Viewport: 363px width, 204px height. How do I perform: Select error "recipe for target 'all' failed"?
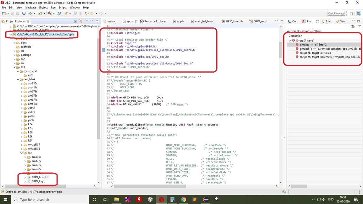pos(315,53)
